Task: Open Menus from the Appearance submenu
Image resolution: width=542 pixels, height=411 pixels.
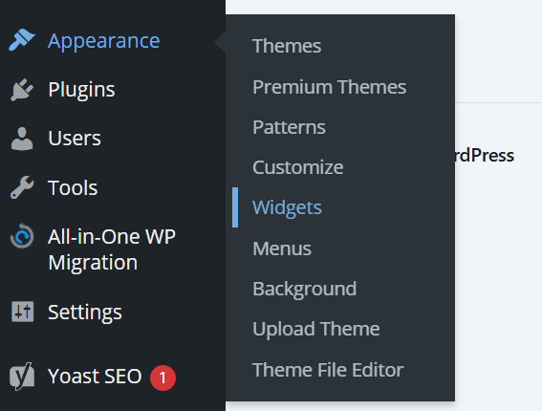Action: coord(282,249)
